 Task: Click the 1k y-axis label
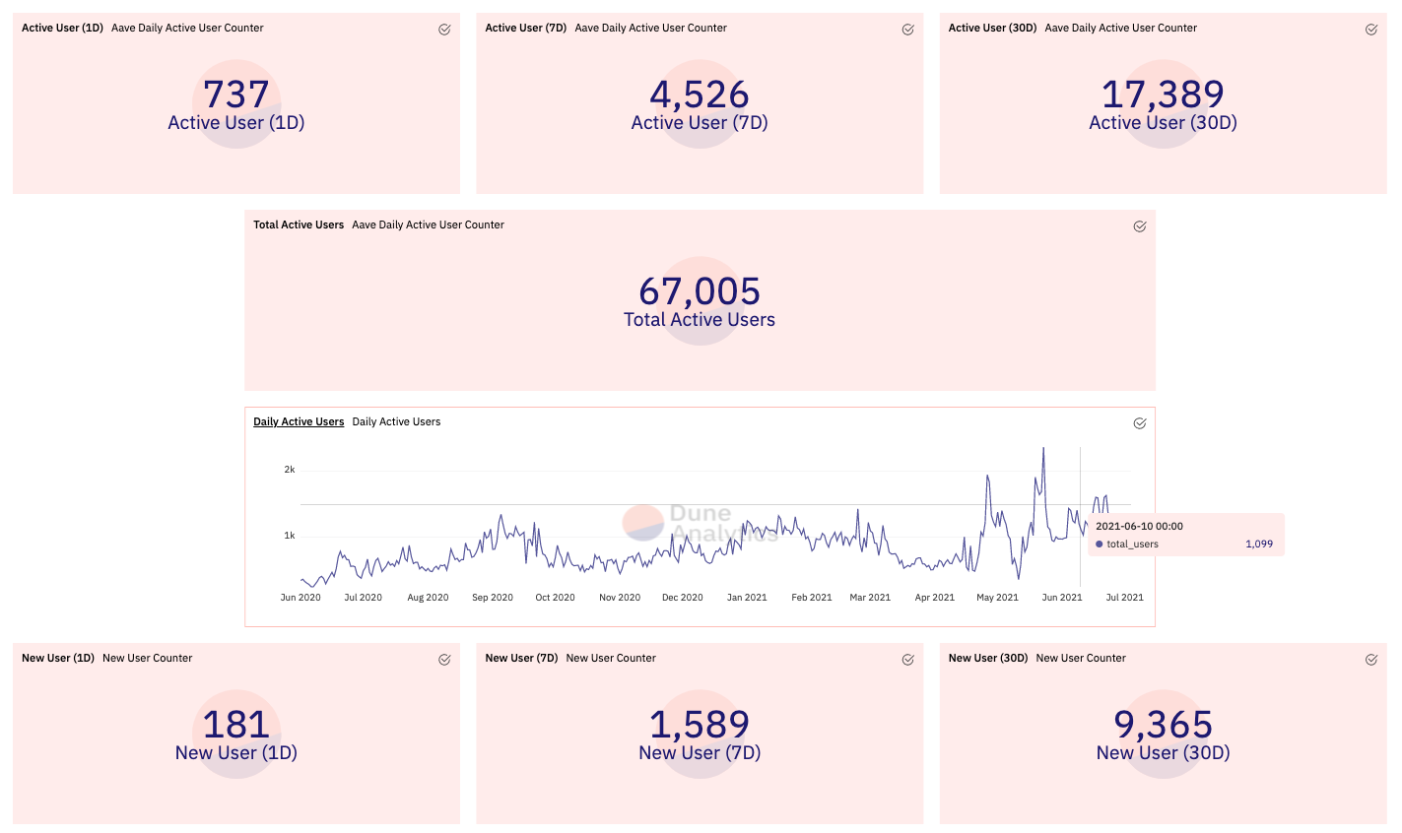[290, 535]
